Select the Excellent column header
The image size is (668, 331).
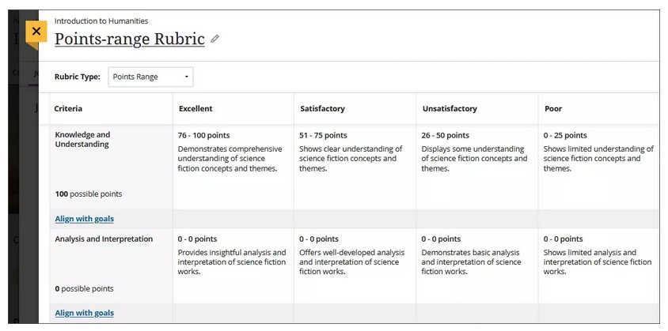click(x=195, y=109)
